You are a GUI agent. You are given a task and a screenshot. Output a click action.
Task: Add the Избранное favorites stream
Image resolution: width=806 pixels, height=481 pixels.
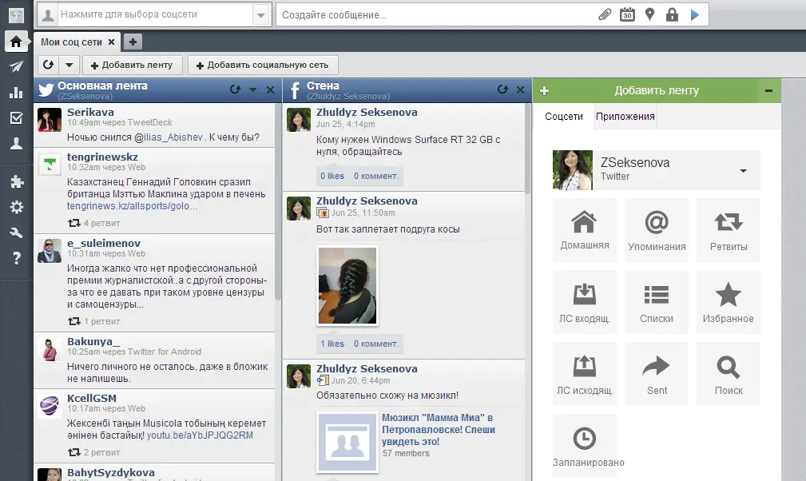coord(729,302)
